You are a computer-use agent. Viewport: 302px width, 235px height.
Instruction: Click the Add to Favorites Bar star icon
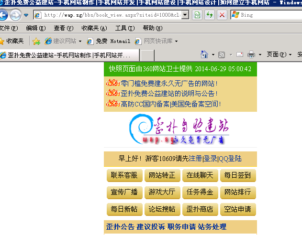click(x=36, y=41)
